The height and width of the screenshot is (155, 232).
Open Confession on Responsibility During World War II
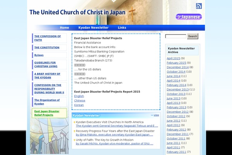point(49,89)
